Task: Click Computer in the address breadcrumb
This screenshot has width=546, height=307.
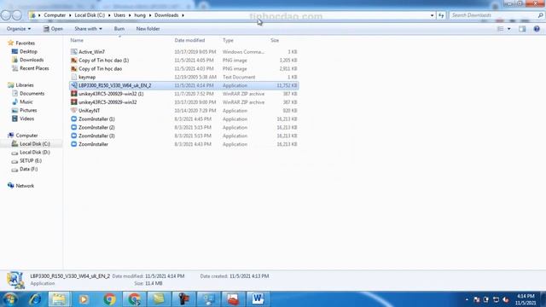Action: [55, 15]
